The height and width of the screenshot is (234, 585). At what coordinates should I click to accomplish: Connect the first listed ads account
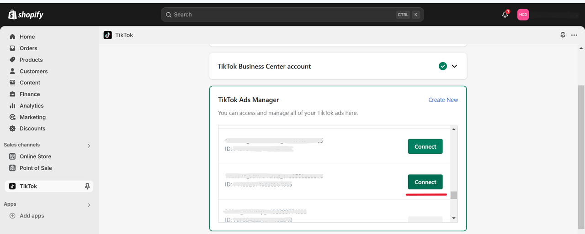[x=425, y=146]
